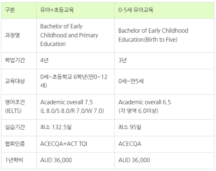
Task: Click the 최소 132.5일 practicum cell
Action: (x=75, y=127)
